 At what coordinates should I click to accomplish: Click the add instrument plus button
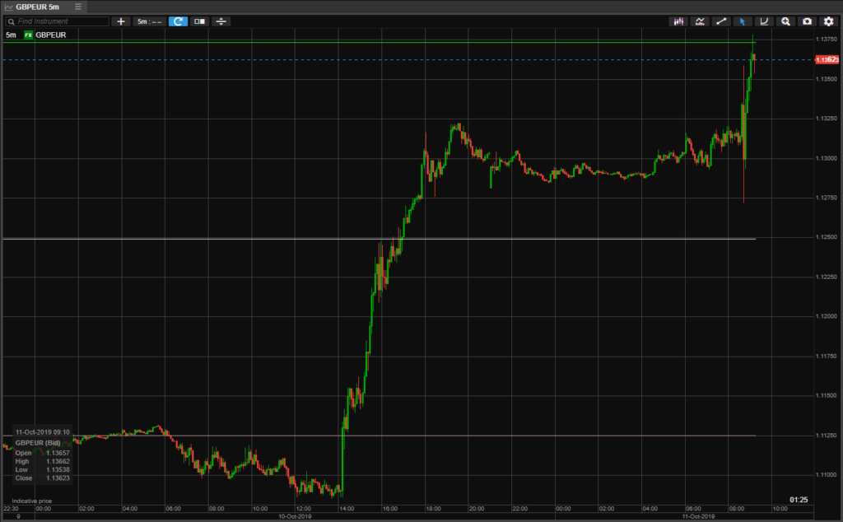click(x=121, y=21)
